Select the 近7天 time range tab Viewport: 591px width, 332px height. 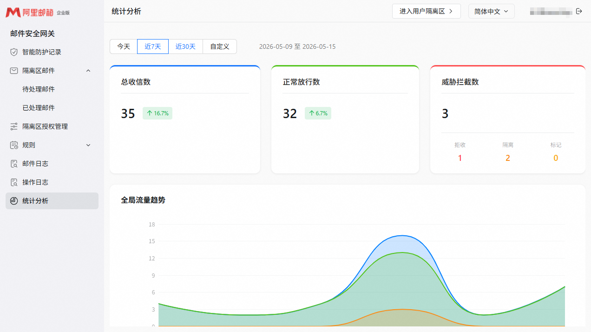[153, 46]
